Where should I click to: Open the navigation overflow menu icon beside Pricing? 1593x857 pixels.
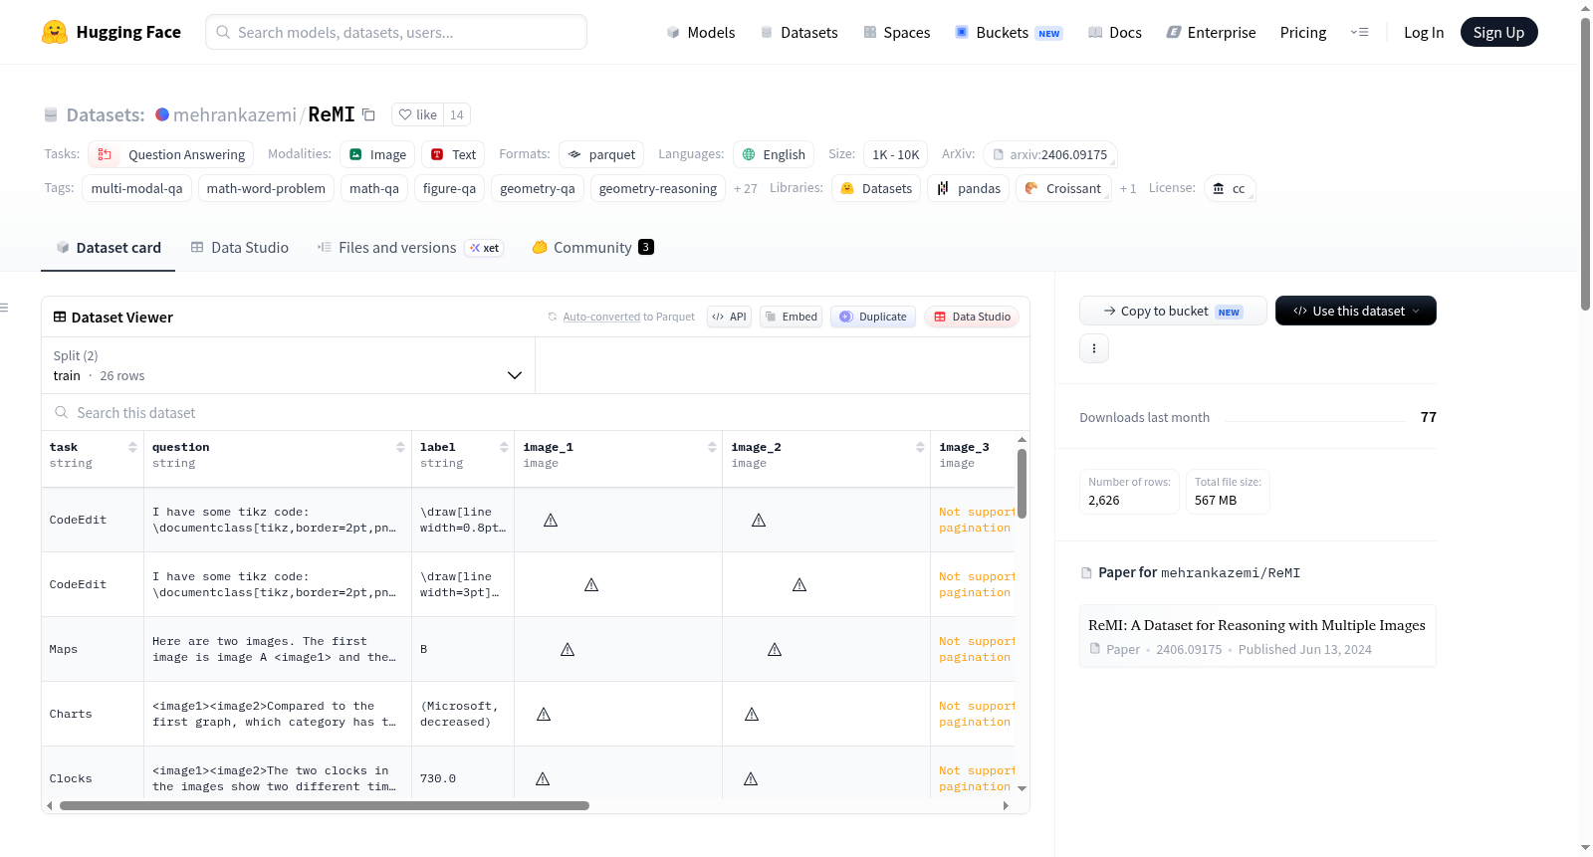pos(1359,32)
